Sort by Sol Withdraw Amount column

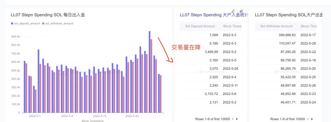click(x=276, y=26)
